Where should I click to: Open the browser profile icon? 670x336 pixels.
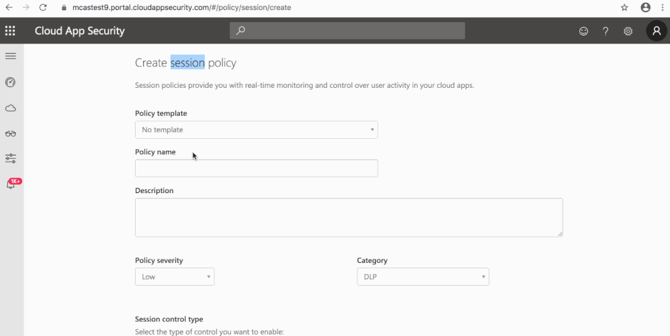click(645, 7)
